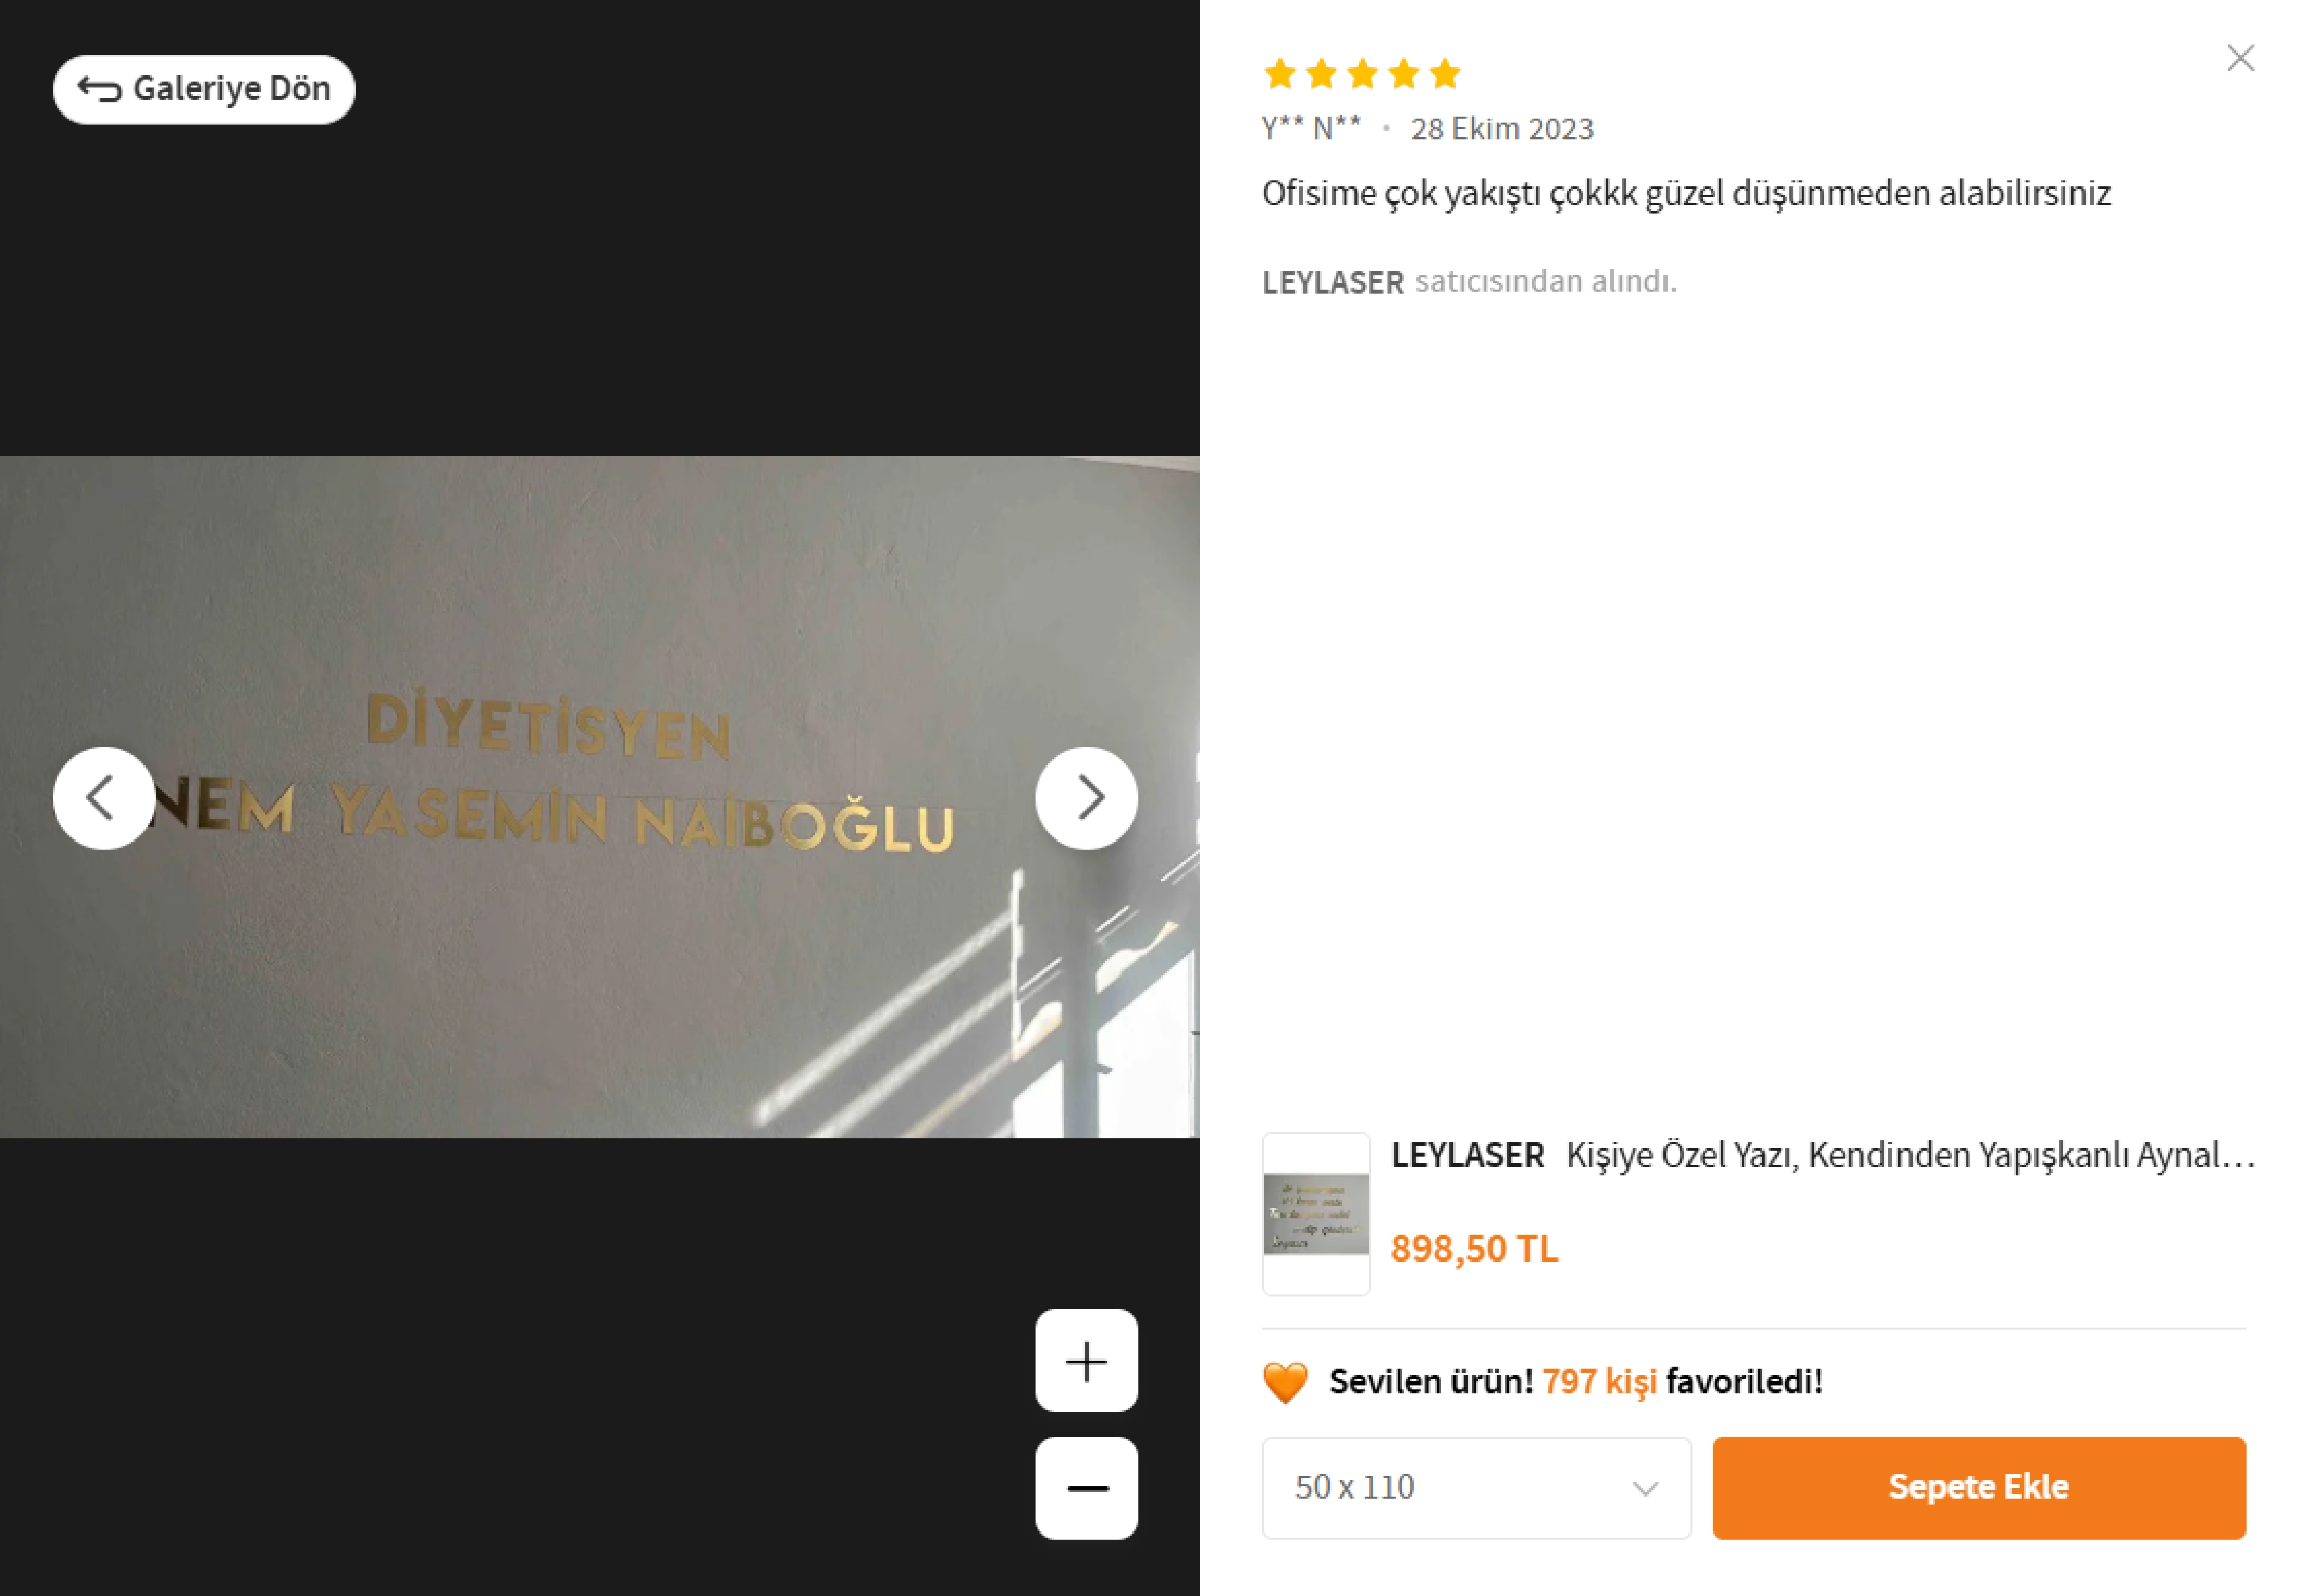Open the Kişiye Özel Yazı product title

[1910, 1155]
